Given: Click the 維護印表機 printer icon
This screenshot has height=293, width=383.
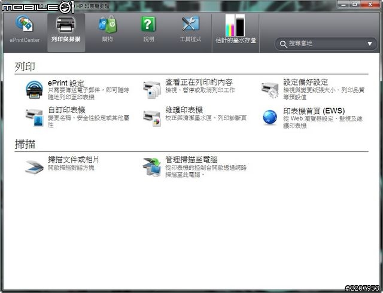Looking at the screenshot, I should (151, 118).
